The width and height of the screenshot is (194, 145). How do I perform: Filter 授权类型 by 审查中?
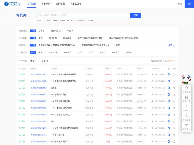(x=70, y=31)
